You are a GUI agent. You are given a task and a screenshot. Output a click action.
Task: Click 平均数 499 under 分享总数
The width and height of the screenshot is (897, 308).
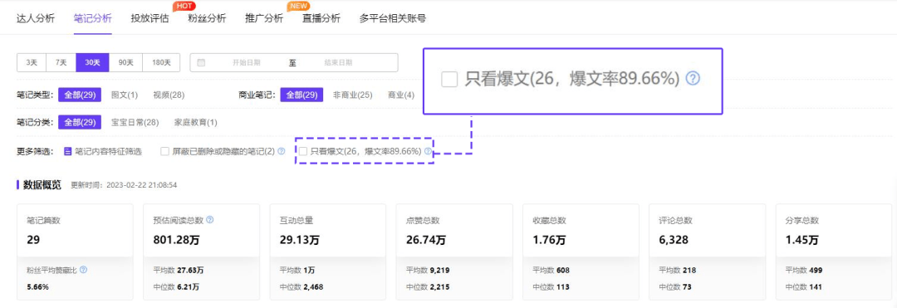click(804, 270)
